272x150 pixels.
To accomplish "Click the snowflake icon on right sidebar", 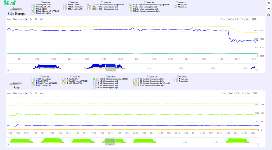I will (x=269, y=9).
